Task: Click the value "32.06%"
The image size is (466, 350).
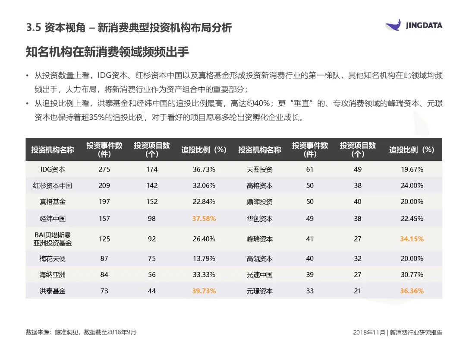Action: [x=204, y=185]
